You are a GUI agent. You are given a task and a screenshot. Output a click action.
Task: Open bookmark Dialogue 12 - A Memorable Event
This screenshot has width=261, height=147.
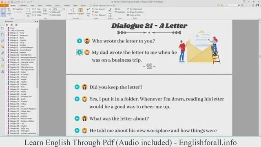click(23, 60)
